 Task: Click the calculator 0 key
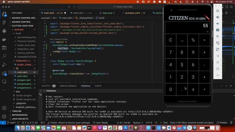click(170, 89)
